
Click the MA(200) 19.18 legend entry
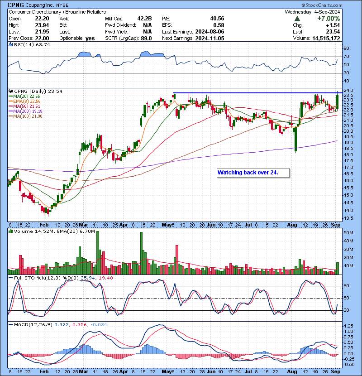tap(25, 111)
